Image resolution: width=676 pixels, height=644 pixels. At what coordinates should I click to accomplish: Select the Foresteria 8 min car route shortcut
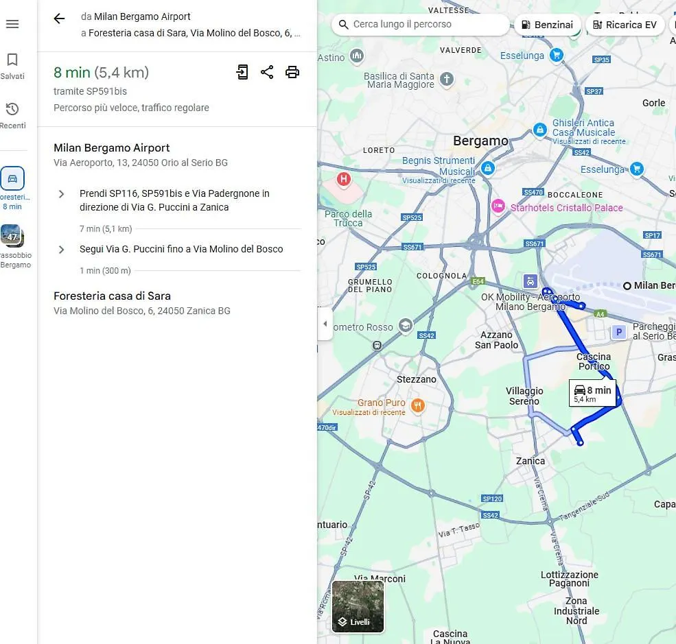click(x=12, y=188)
